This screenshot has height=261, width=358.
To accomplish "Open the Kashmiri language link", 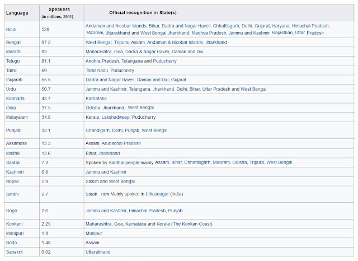I will point(15,172).
